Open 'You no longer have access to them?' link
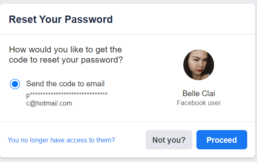Screen dimensions: 257x162 pyautogui.click(x=61, y=140)
